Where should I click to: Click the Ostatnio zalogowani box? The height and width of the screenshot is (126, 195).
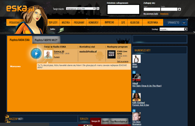click(123, 9)
